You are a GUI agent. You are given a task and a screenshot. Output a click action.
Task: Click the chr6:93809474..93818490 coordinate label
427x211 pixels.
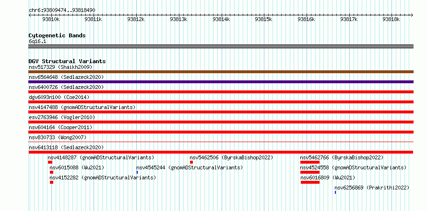pos(62,11)
